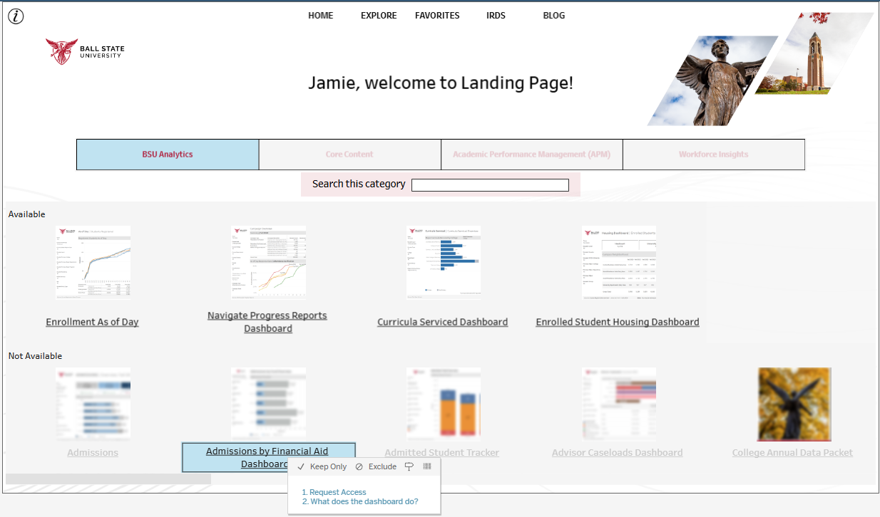The height and width of the screenshot is (517, 880).
Task: Click the Keep Only checkmark icon in tooltip
Action: (301, 467)
